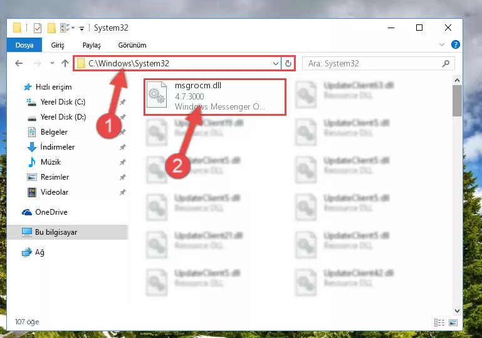Open Yerel Disk (C:) in sidebar

pos(63,102)
